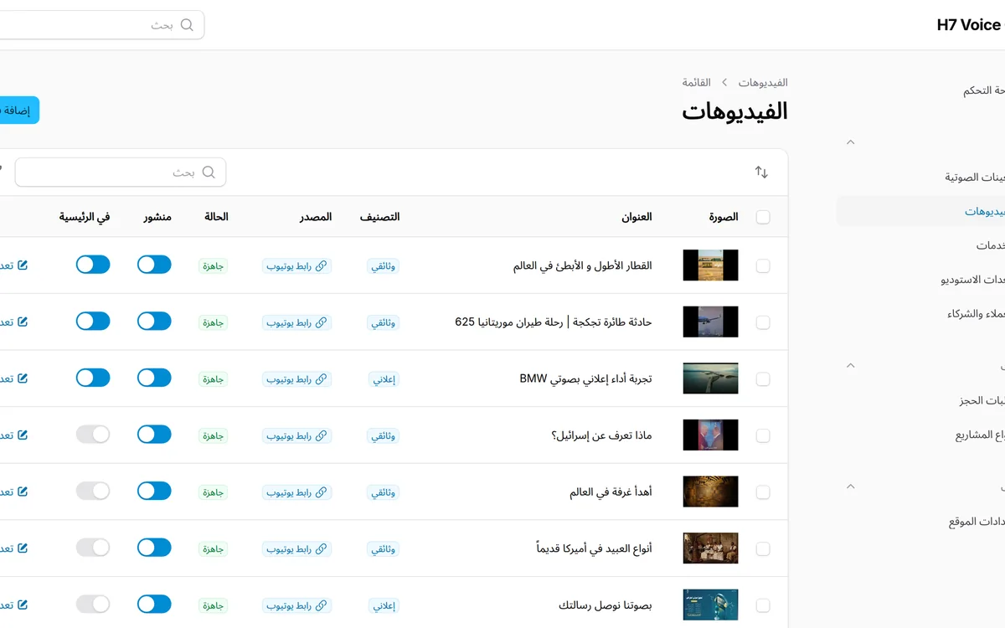
Task: Open thumbnail of أهدأ غرفة في العالم video
Action: (710, 492)
